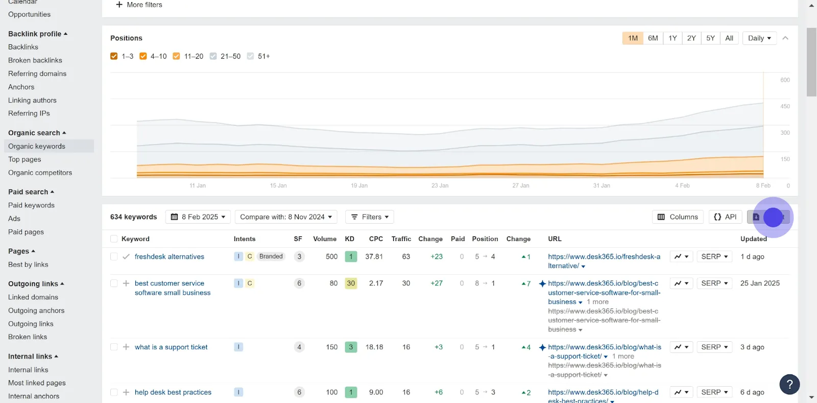
Task: Select the All time range tab
Action: 729,38
